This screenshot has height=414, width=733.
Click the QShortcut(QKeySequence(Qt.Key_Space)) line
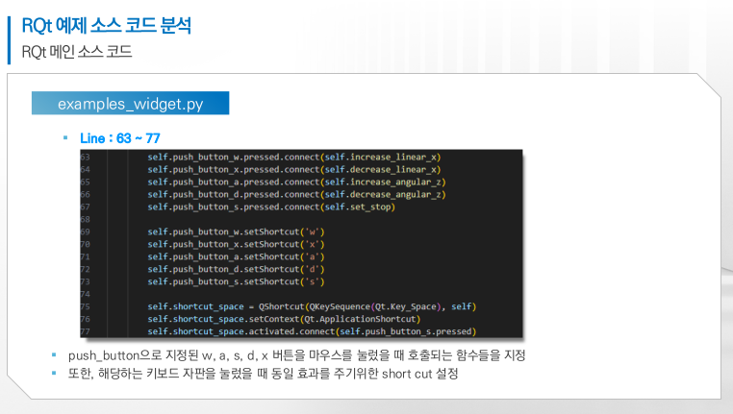312,306
